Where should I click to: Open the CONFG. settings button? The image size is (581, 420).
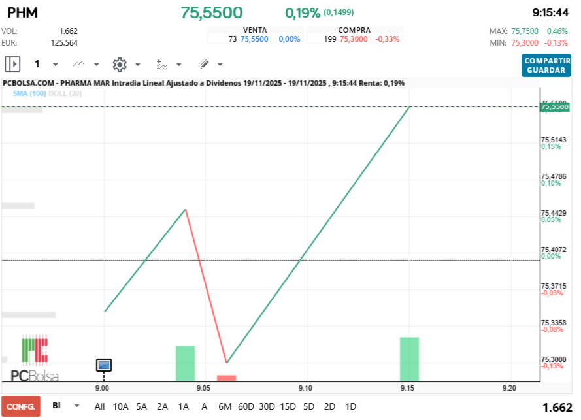pos(21,406)
